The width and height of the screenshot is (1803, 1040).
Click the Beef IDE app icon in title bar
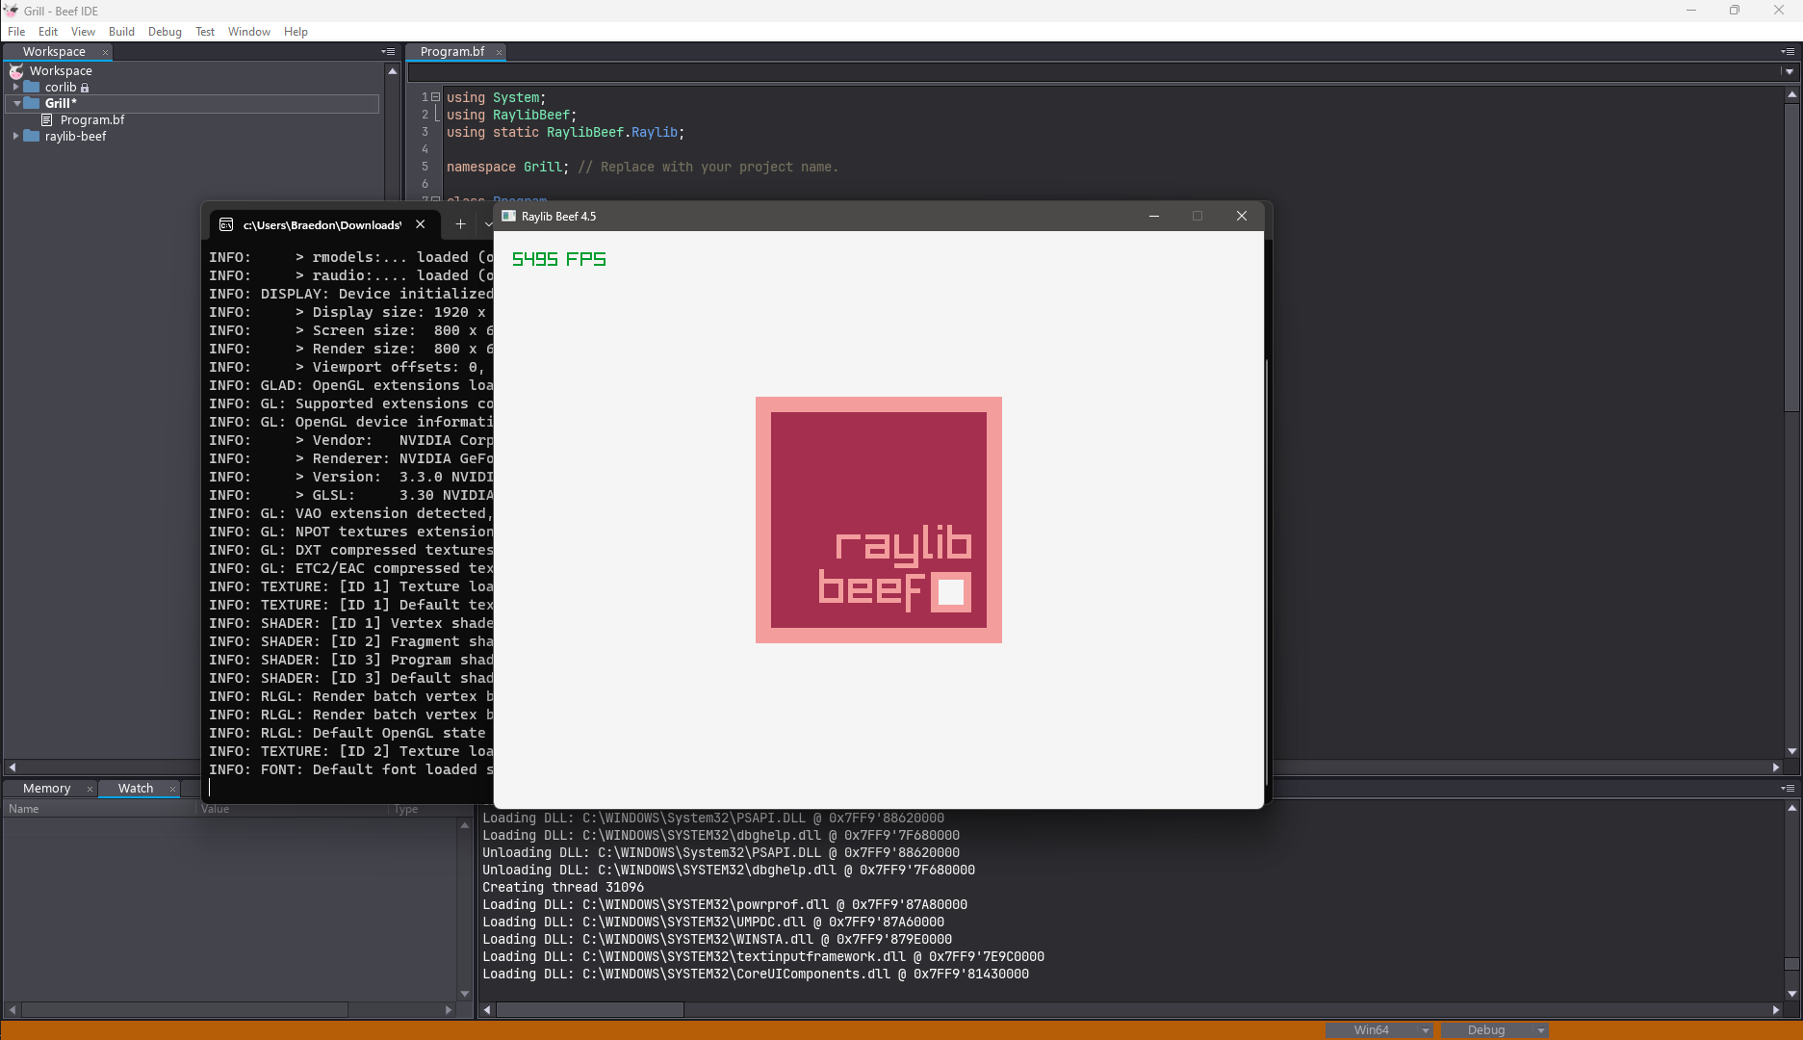coord(12,11)
